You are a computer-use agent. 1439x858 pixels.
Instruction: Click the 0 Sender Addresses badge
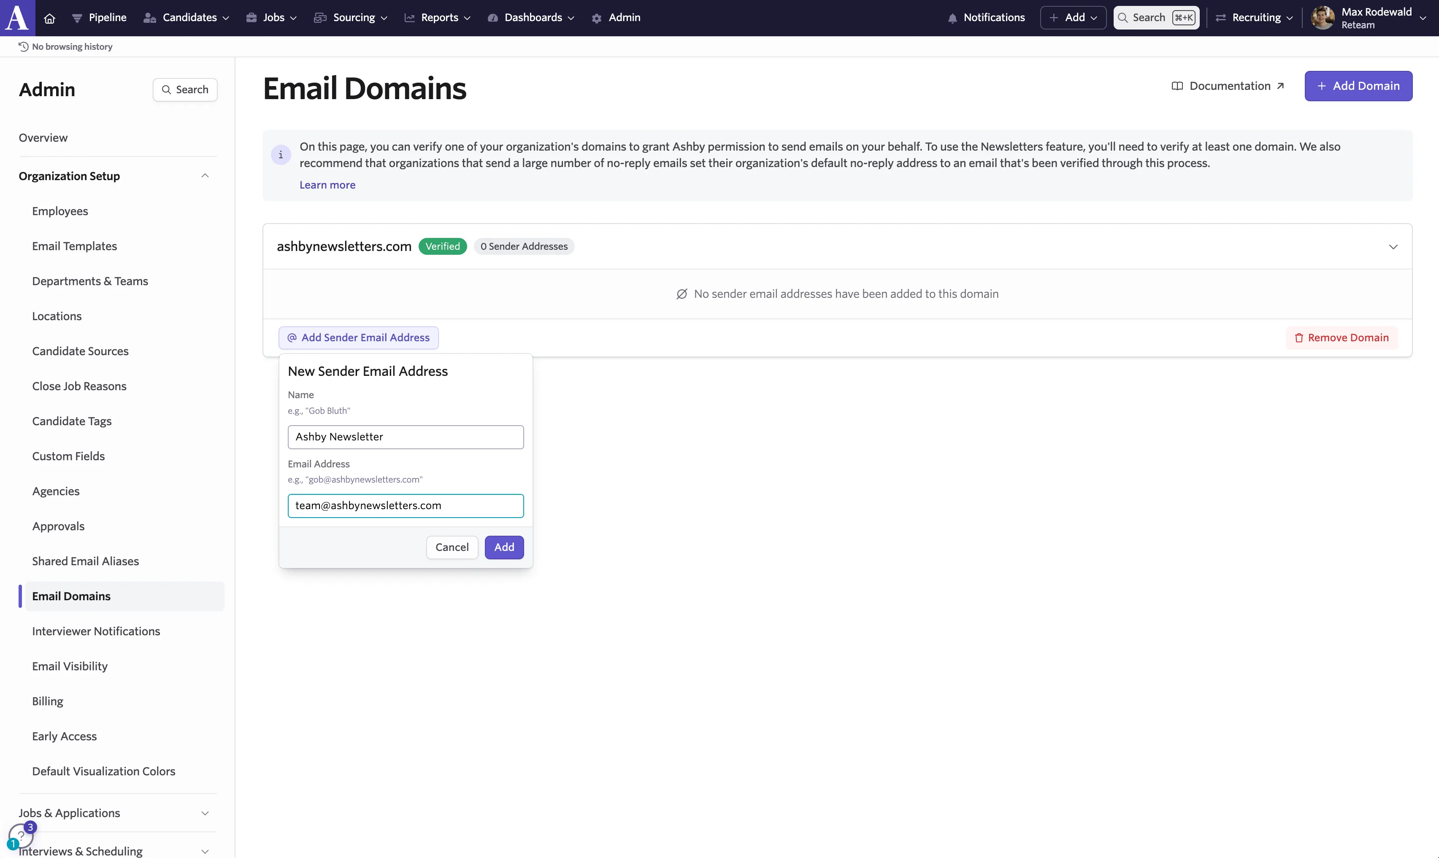524,246
